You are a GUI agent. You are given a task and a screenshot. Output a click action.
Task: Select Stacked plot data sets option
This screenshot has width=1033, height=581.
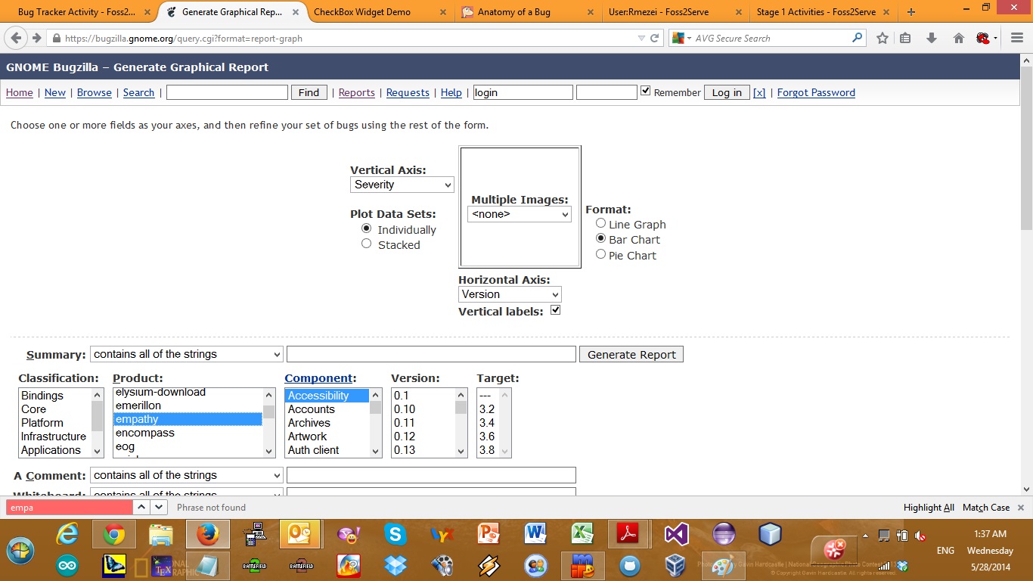point(367,244)
